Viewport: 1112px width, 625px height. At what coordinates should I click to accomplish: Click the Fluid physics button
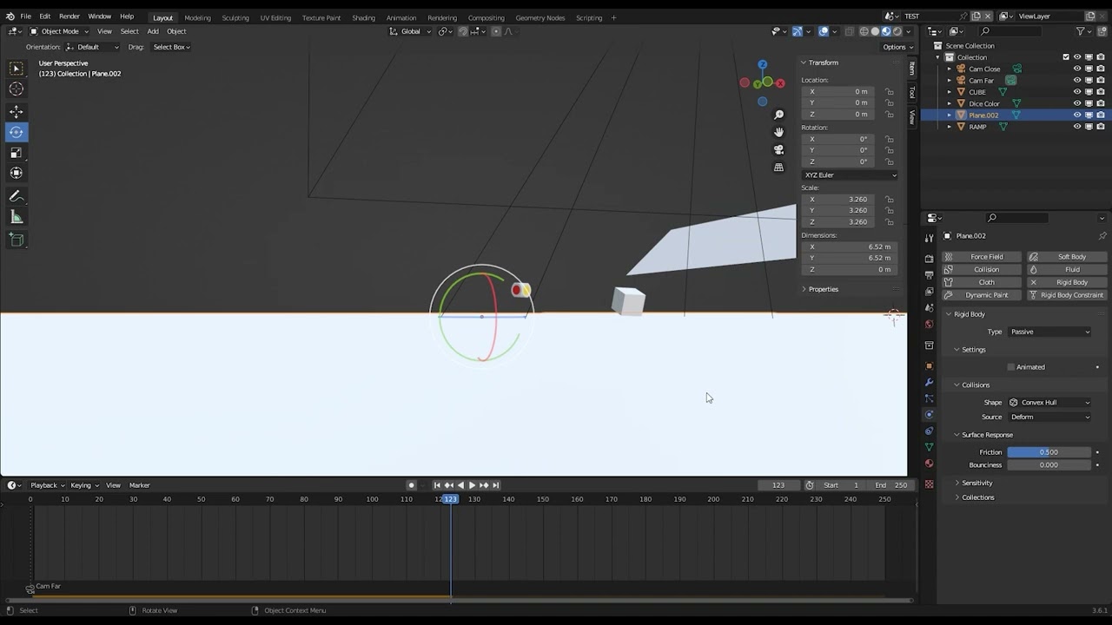click(1067, 269)
